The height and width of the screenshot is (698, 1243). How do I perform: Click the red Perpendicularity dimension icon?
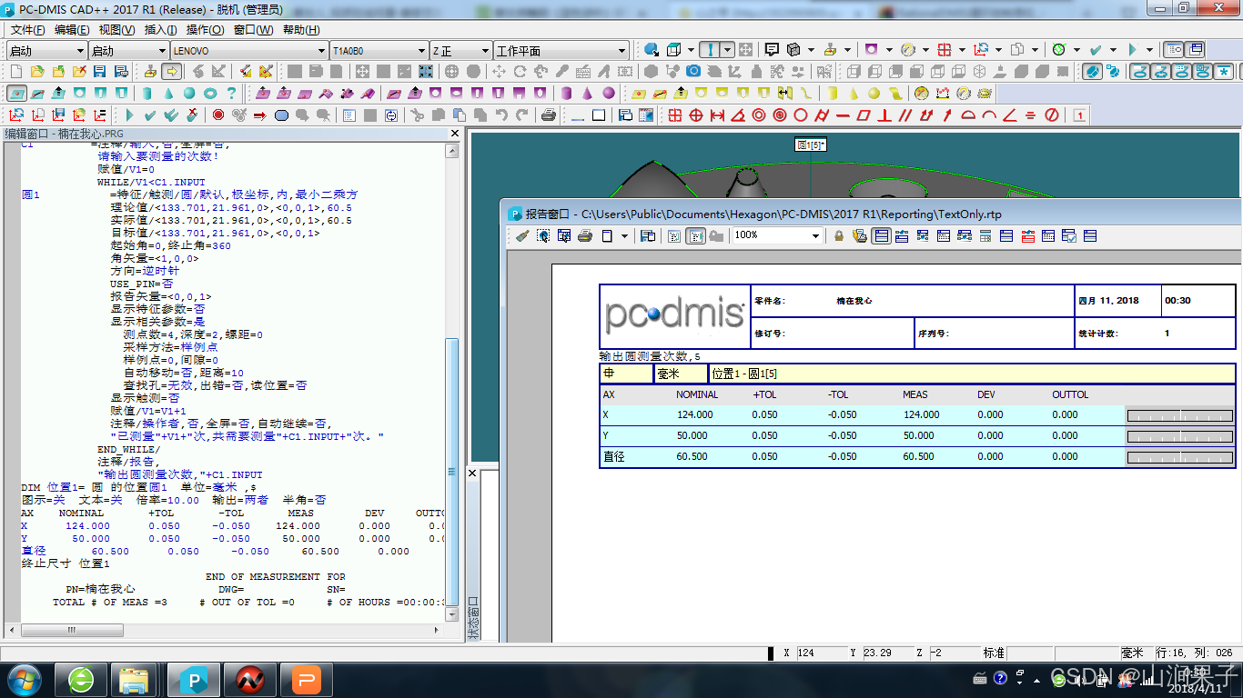point(884,115)
